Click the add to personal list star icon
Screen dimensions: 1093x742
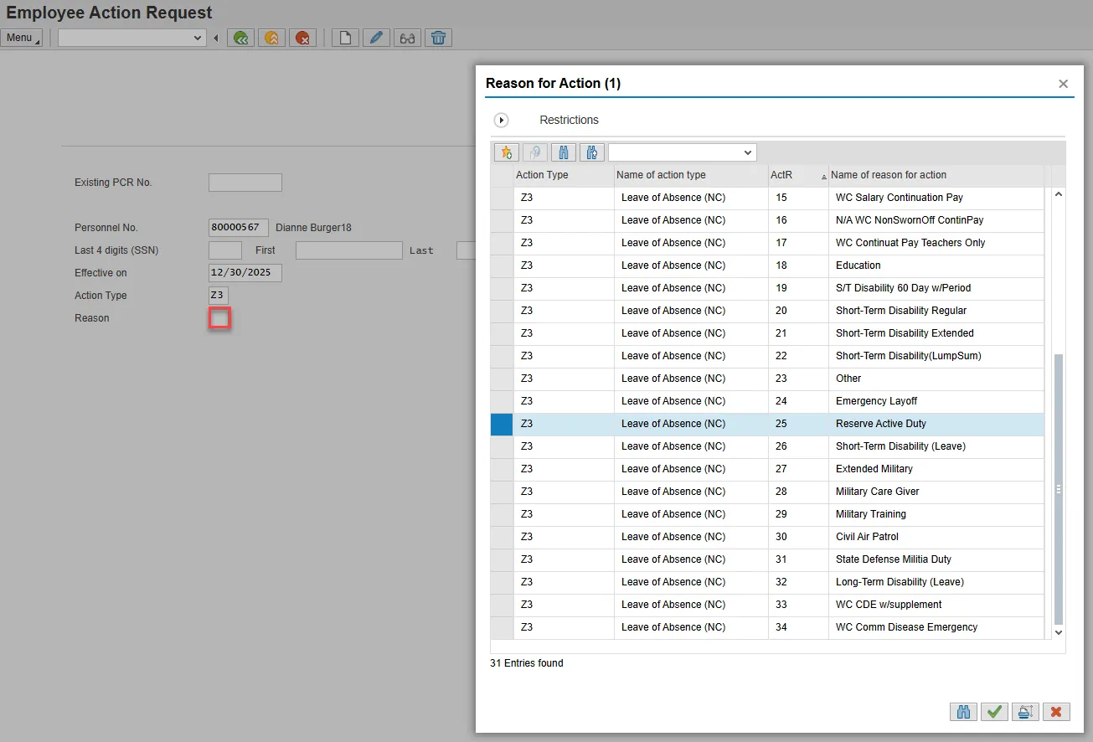[x=506, y=152]
